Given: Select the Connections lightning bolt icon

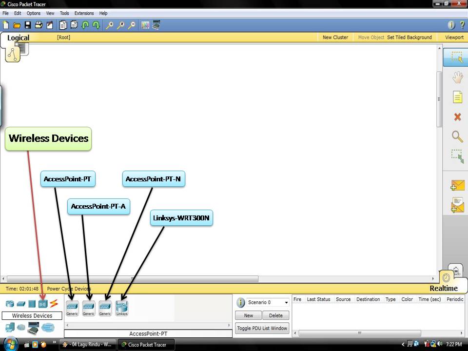Looking at the screenshot, I should [x=54, y=304].
